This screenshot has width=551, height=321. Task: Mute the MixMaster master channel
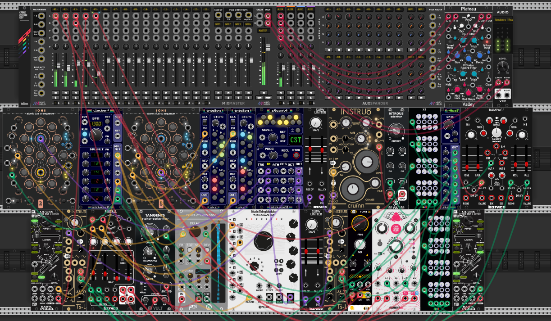coord(264,93)
